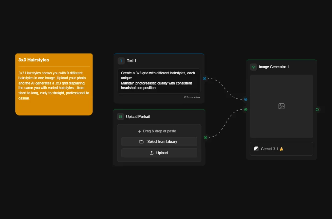Click the 127 characters counter label
The width and height of the screenshot is (332, 219).
192,97
